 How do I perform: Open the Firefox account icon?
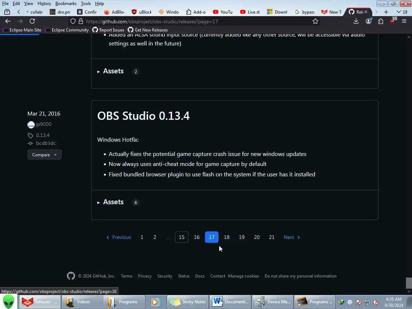click(369, 21)
